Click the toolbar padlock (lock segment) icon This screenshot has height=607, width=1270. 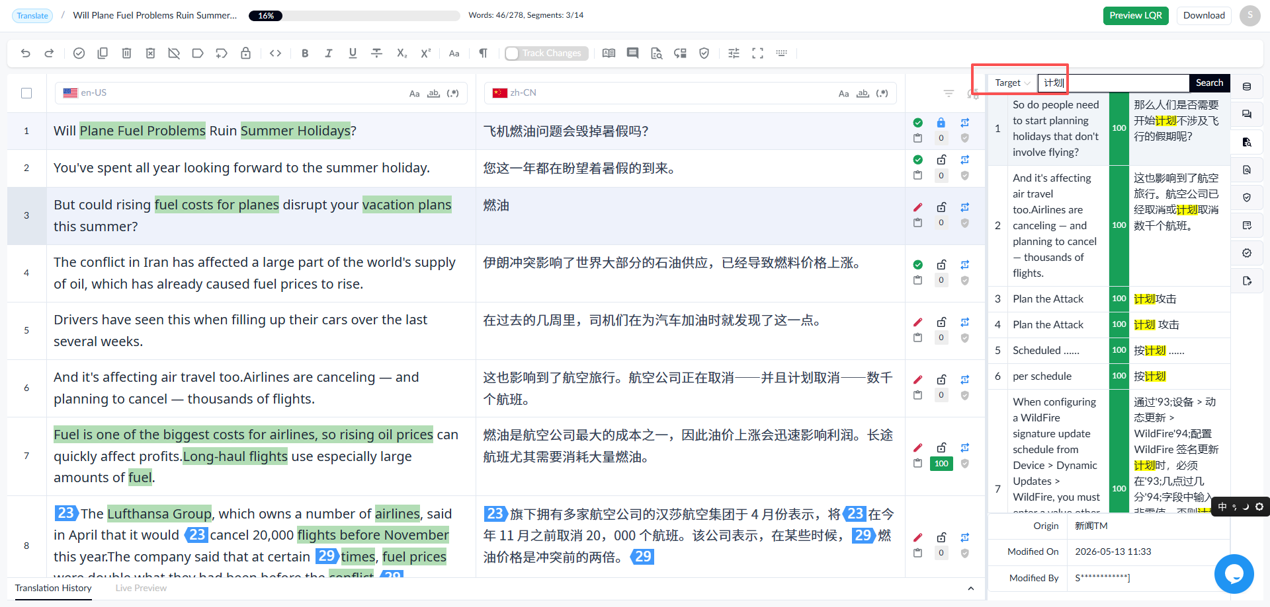click(x=245, y=54)
